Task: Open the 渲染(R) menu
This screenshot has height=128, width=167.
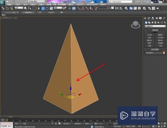Action: [71, 5]
